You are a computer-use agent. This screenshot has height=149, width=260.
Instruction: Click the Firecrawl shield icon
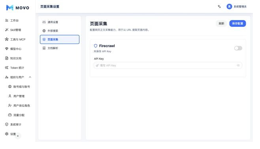(x=96, y=46)
